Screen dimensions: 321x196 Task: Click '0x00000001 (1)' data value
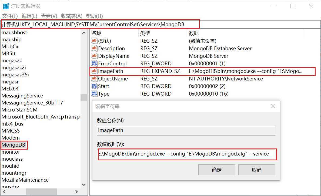coord(207,63)
